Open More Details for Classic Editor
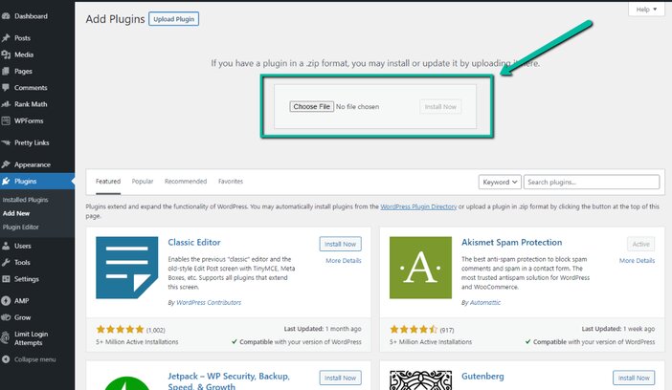Image resolution: width=672 pixels, height=390 pixels. pos(344,261)
